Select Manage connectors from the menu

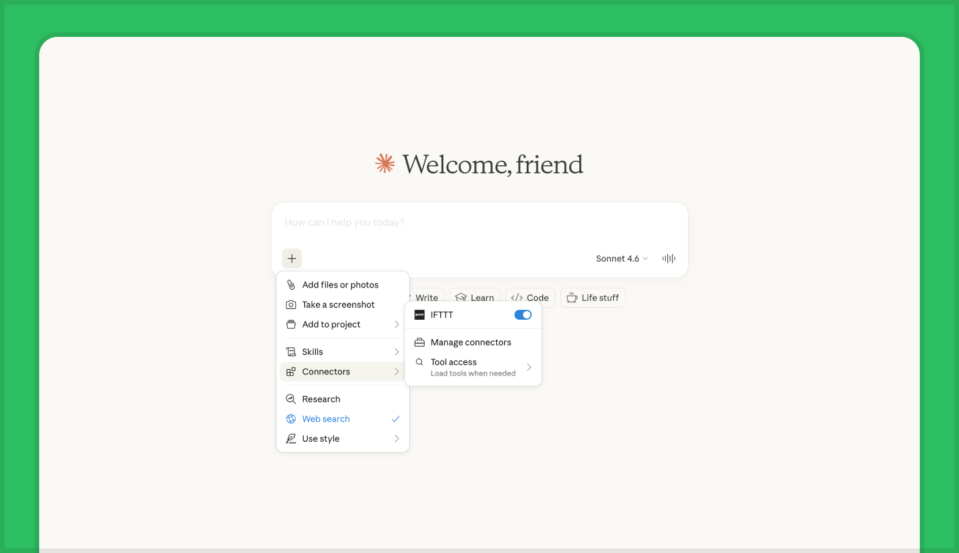point(470,342)
